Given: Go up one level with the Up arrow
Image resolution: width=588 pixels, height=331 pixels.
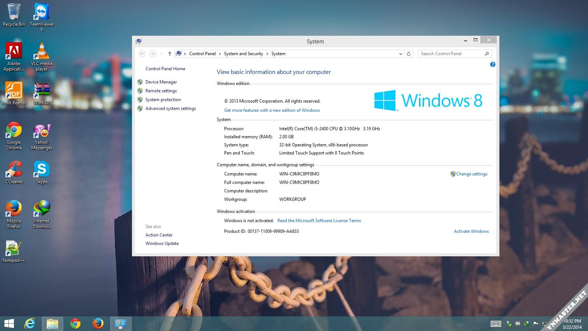Looking at the screenshot, I should (x=169, y=54).
